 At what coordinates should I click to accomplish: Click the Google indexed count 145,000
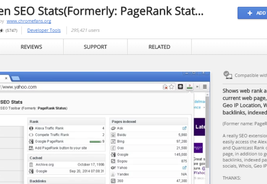point(180,155)
